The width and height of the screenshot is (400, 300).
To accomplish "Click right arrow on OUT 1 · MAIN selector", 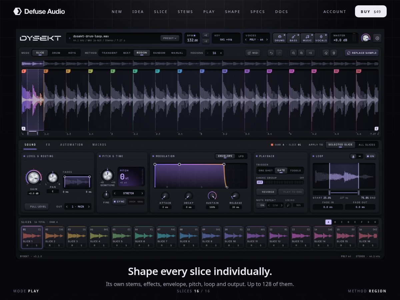I will pos(89,207).
